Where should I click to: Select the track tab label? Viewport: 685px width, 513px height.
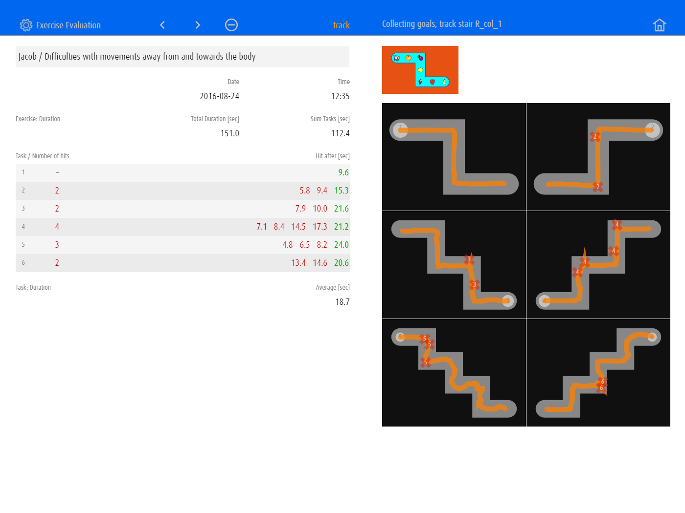341,25
